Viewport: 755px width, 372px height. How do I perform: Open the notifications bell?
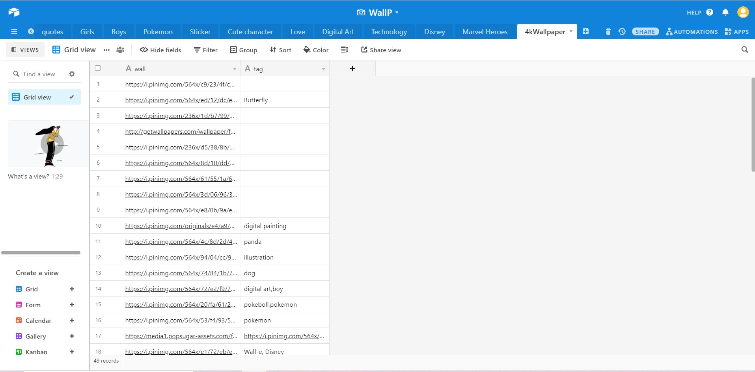click(x=725, y=13)
